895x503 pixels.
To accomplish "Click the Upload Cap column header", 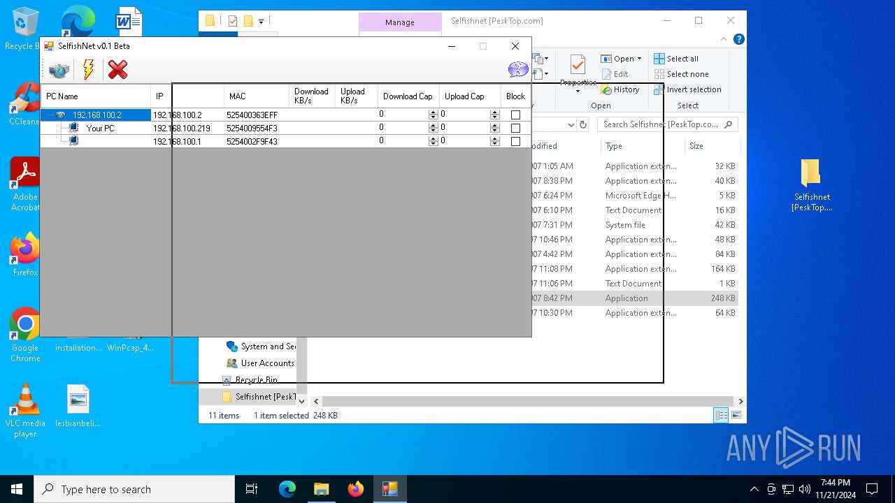I will pos(470,96).
